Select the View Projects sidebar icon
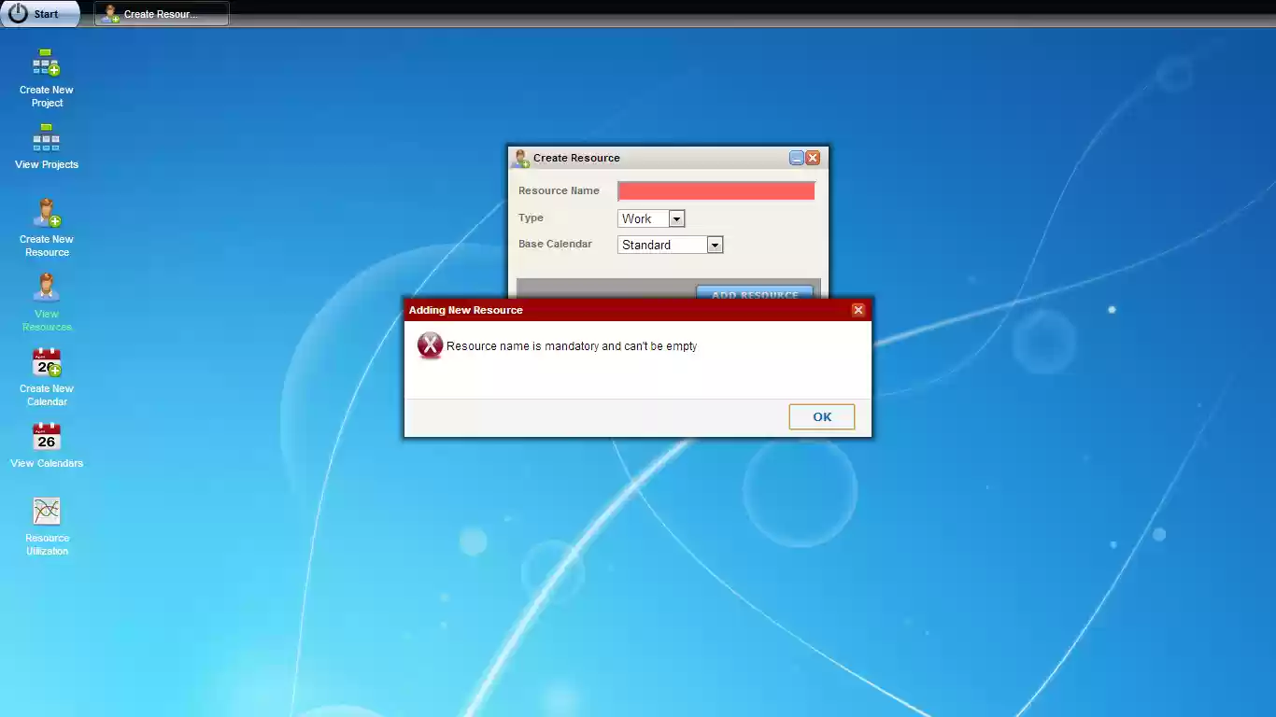 (45, 138)
